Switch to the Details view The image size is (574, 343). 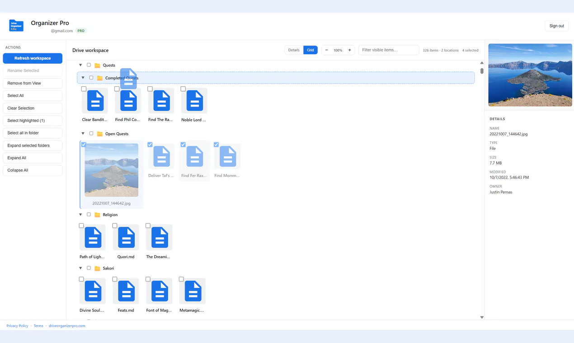(x=294, y=50)
